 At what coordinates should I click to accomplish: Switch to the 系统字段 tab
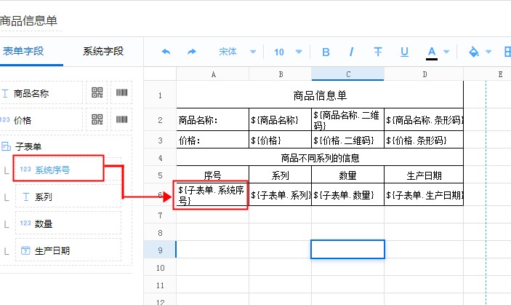pyautogui.click(x=103, y=51)
